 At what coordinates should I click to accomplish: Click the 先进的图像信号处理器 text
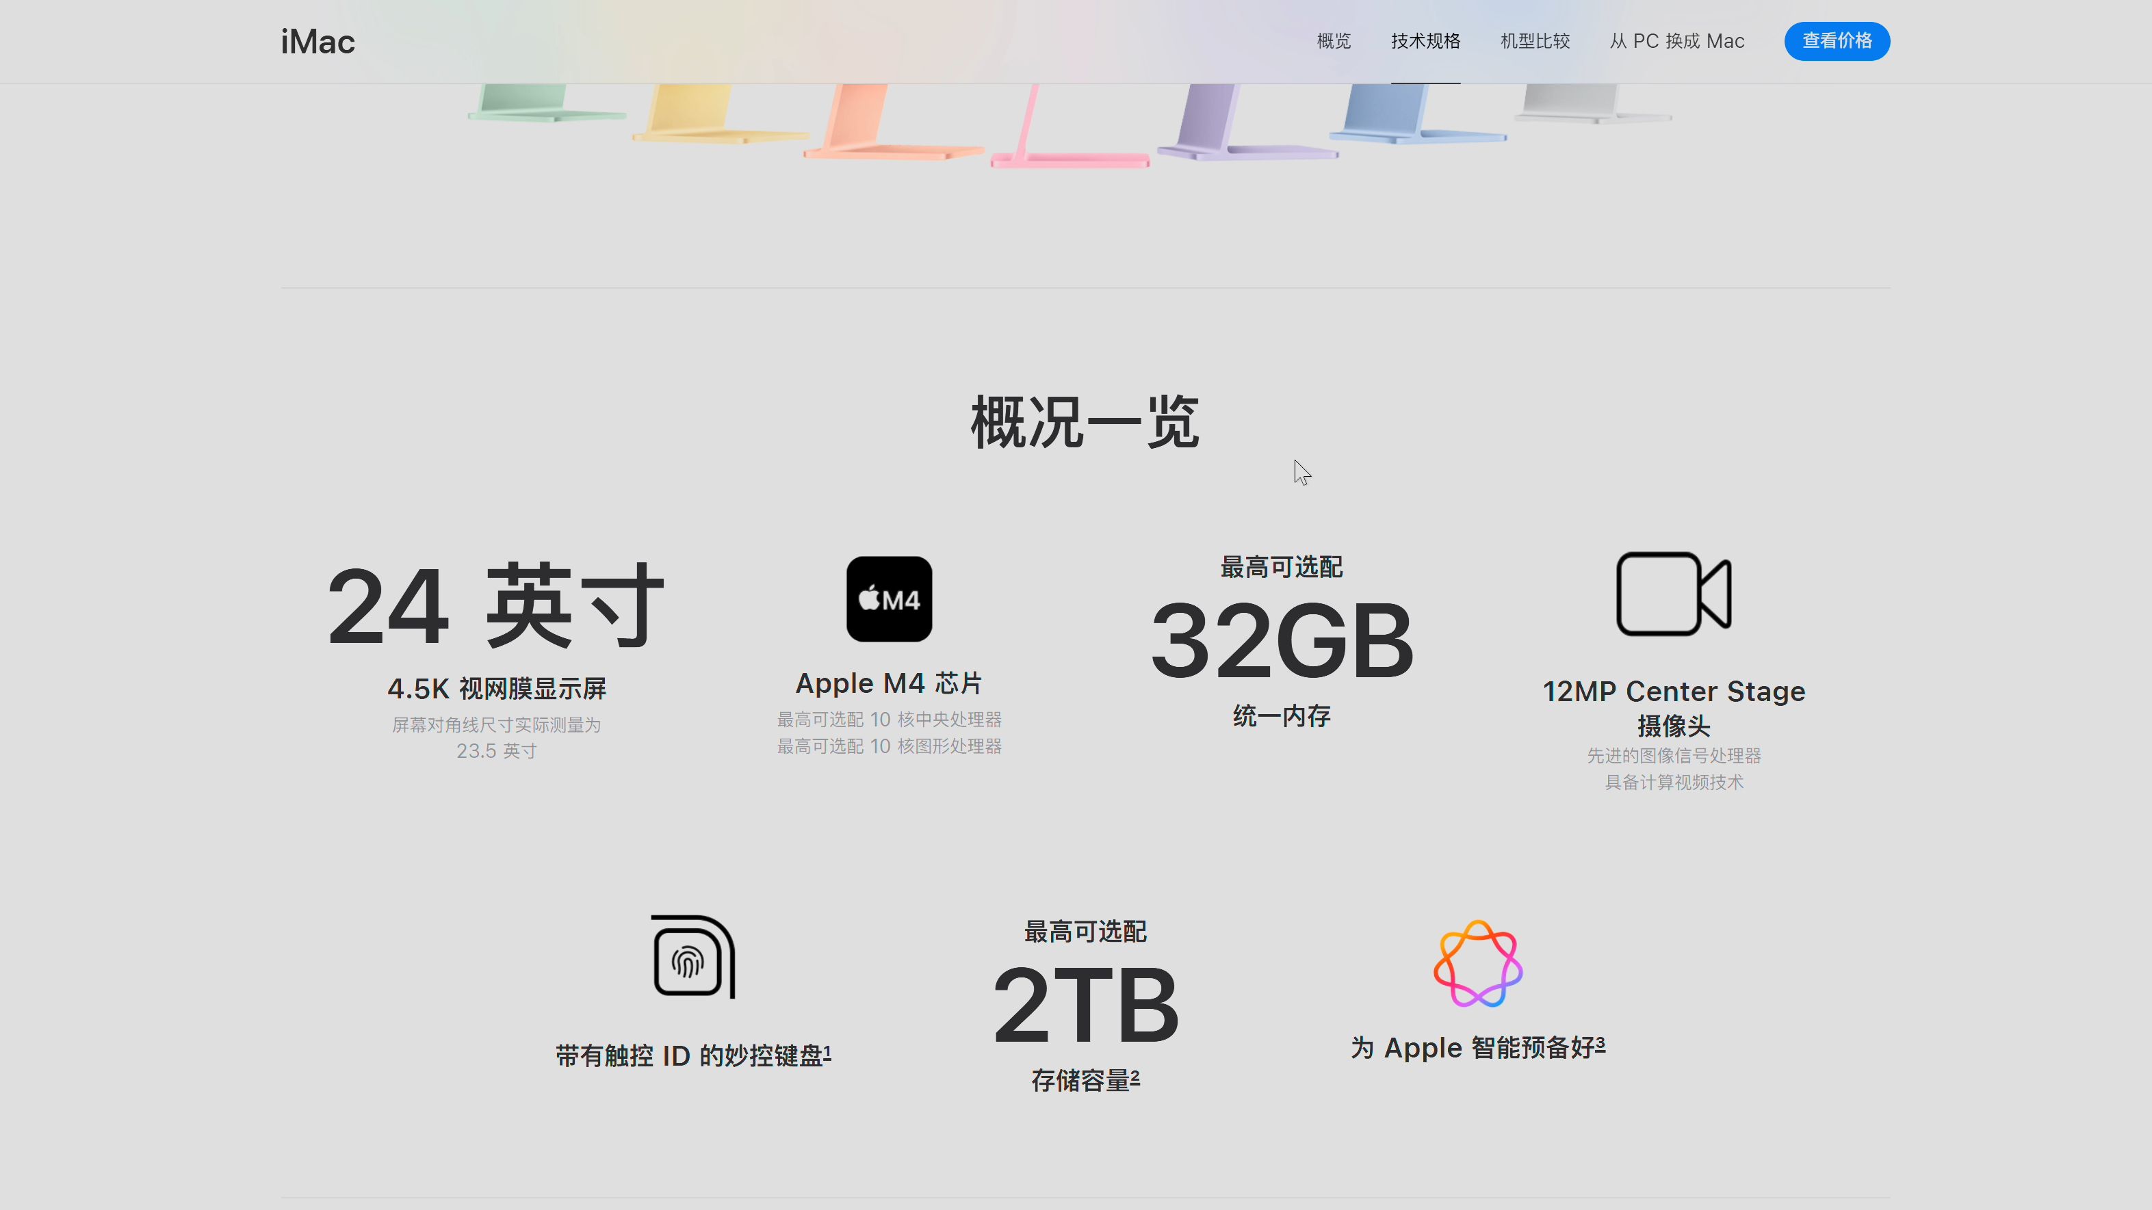1673,756
